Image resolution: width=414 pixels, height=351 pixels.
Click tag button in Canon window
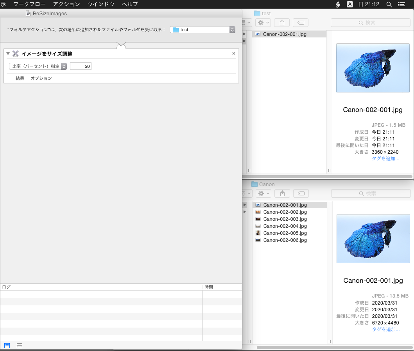point(301,193)
